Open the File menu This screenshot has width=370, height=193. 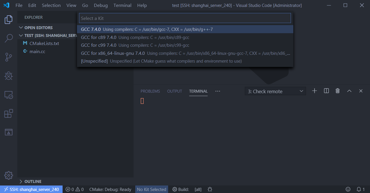[x=19, y=5]
